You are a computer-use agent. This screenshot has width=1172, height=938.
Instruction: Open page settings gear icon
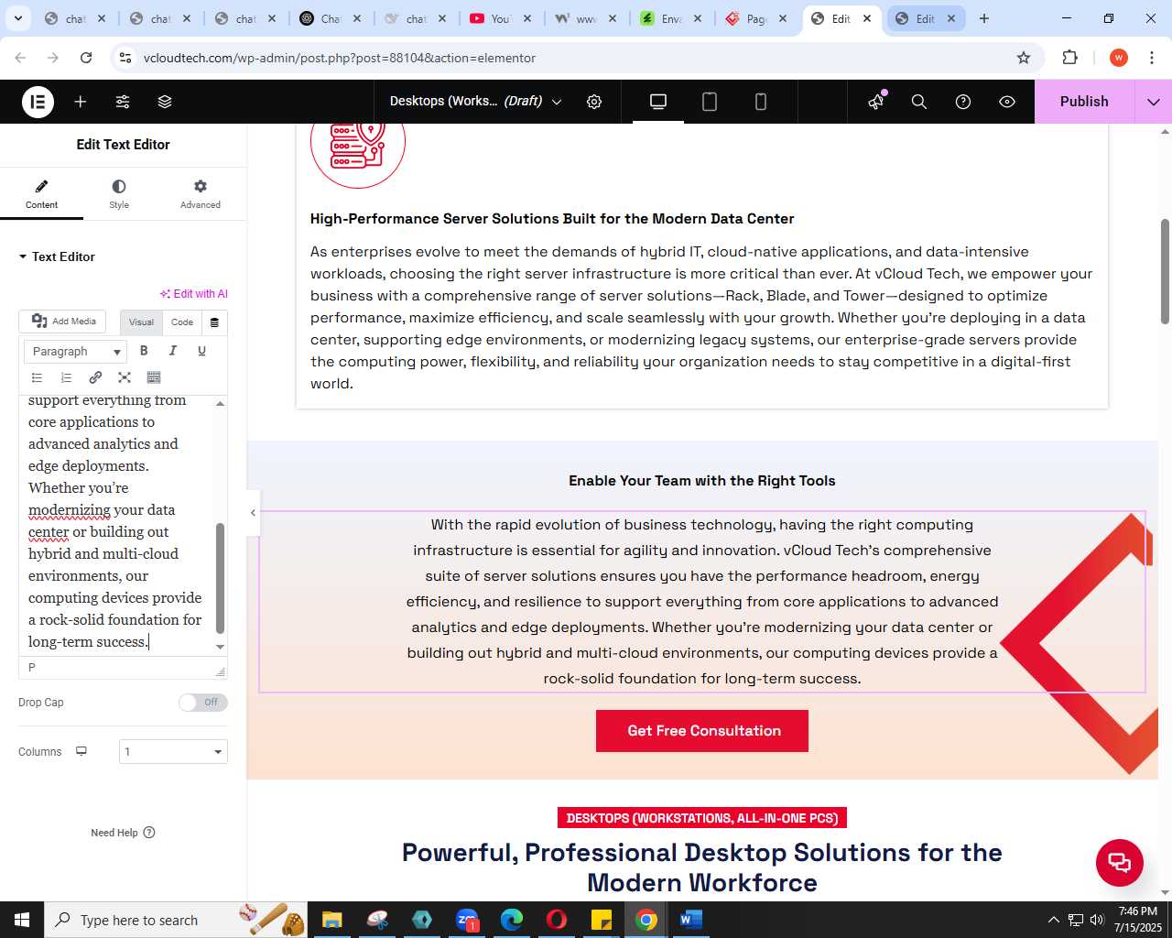click(x=594, y=102)
